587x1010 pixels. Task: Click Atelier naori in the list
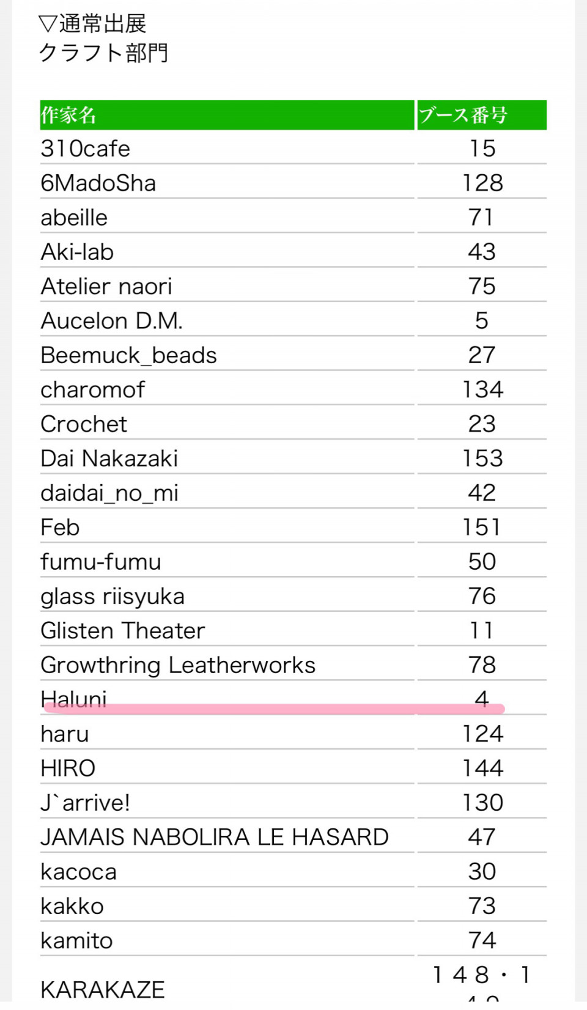[106, 286]
